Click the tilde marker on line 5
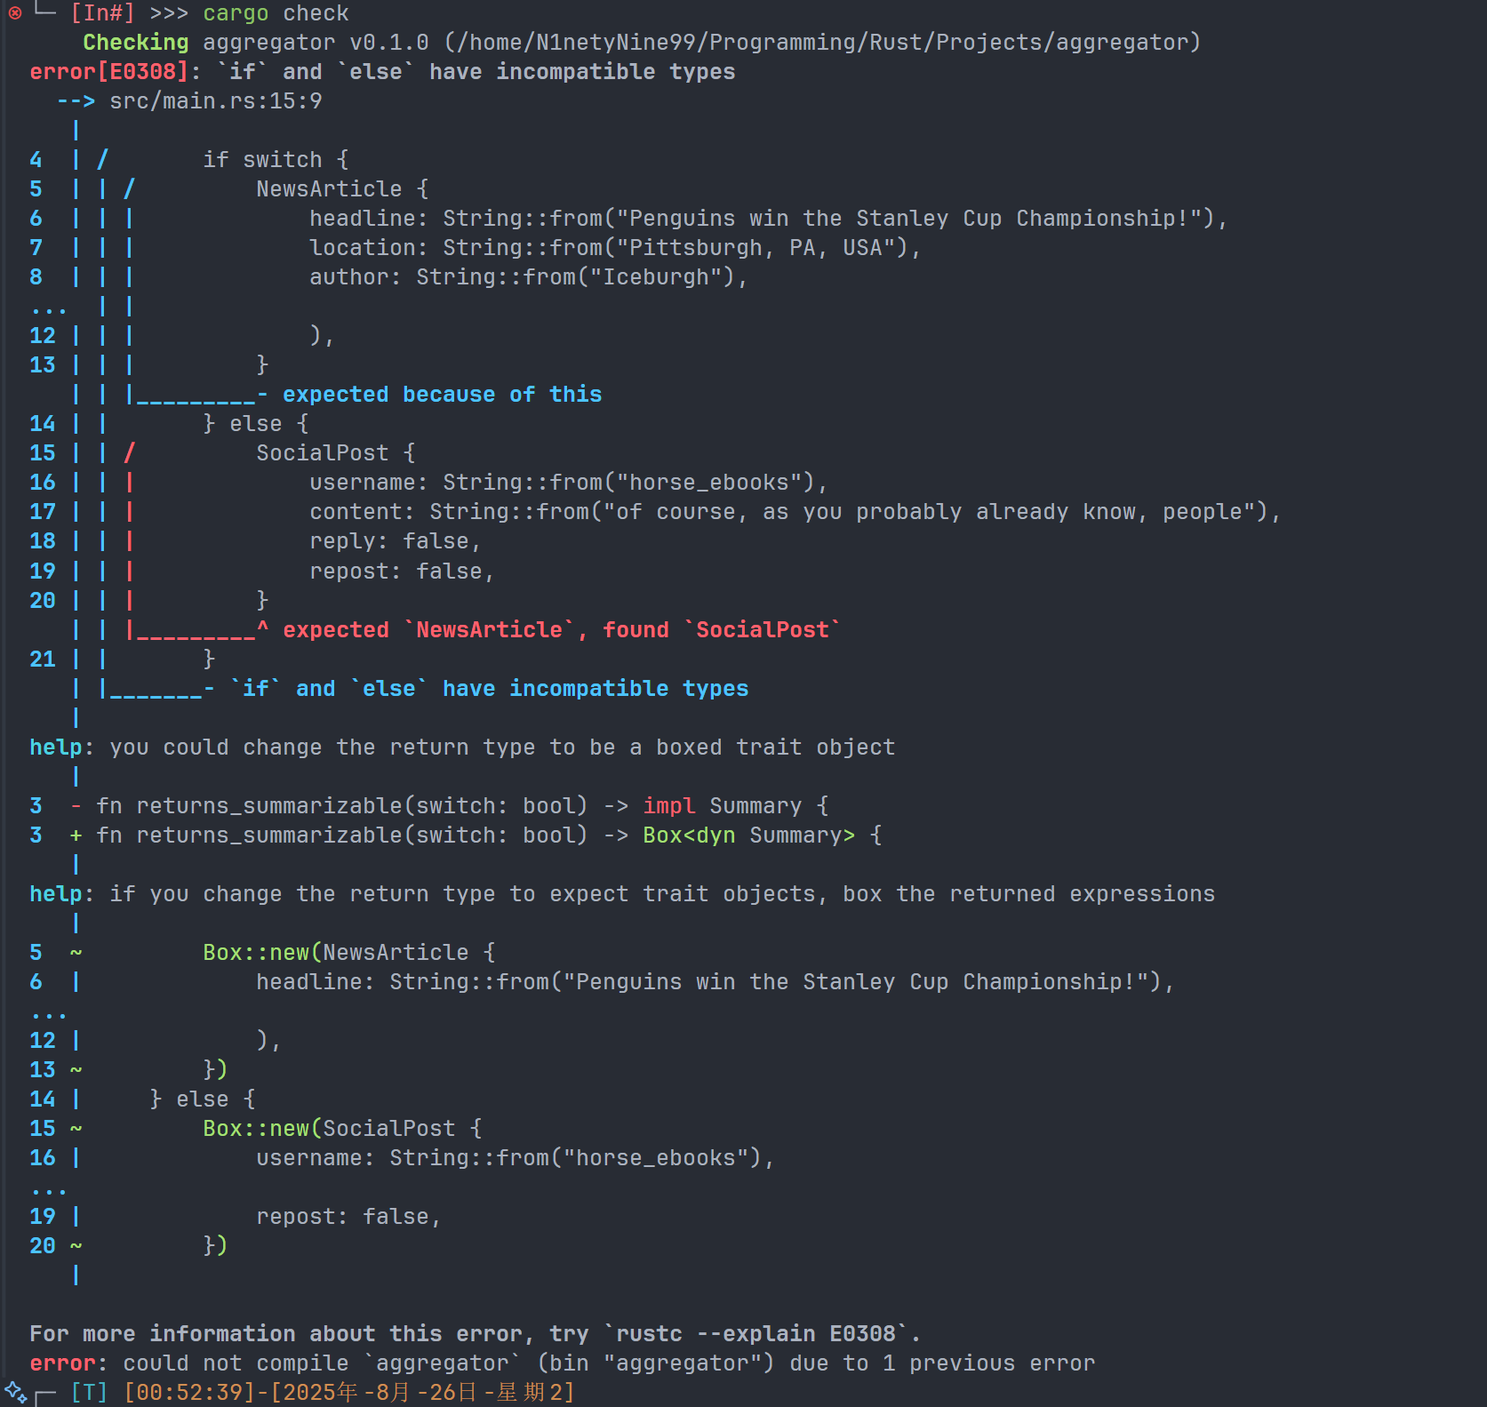The width and height of the screenshot is (1487, 1407). pyautogui.click(x=76, y=953)
